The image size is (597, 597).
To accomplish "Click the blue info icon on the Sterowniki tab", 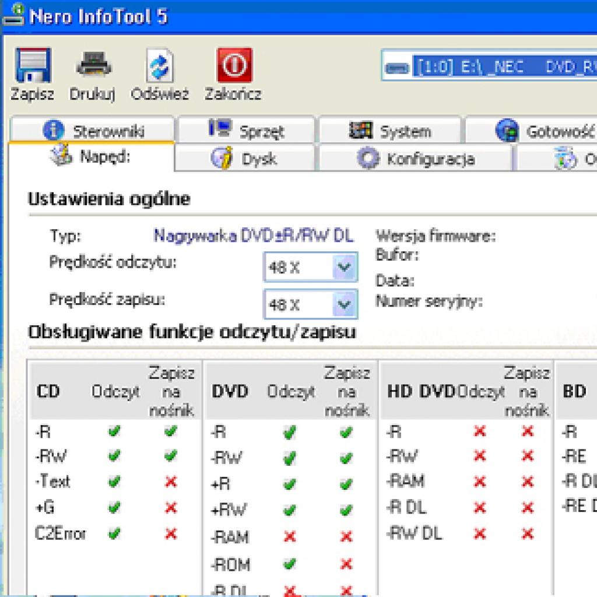I will click(x=53, y=130).
